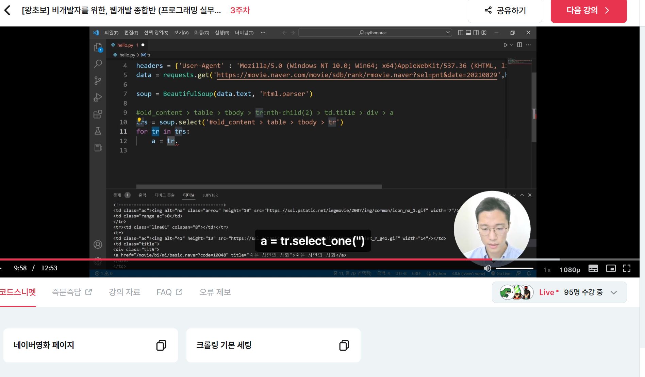Open the 보기(V) menu
The height and width of the screenshot is (377, 645).
[181, 33]
